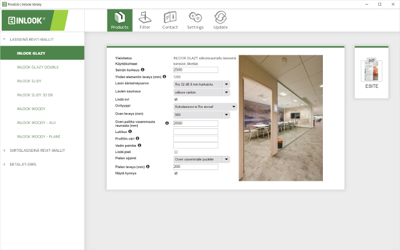Viewport: 400px width, 250px height.
Task: Open the Ovityyppi dropdown
Action: [x=234, y=106]
